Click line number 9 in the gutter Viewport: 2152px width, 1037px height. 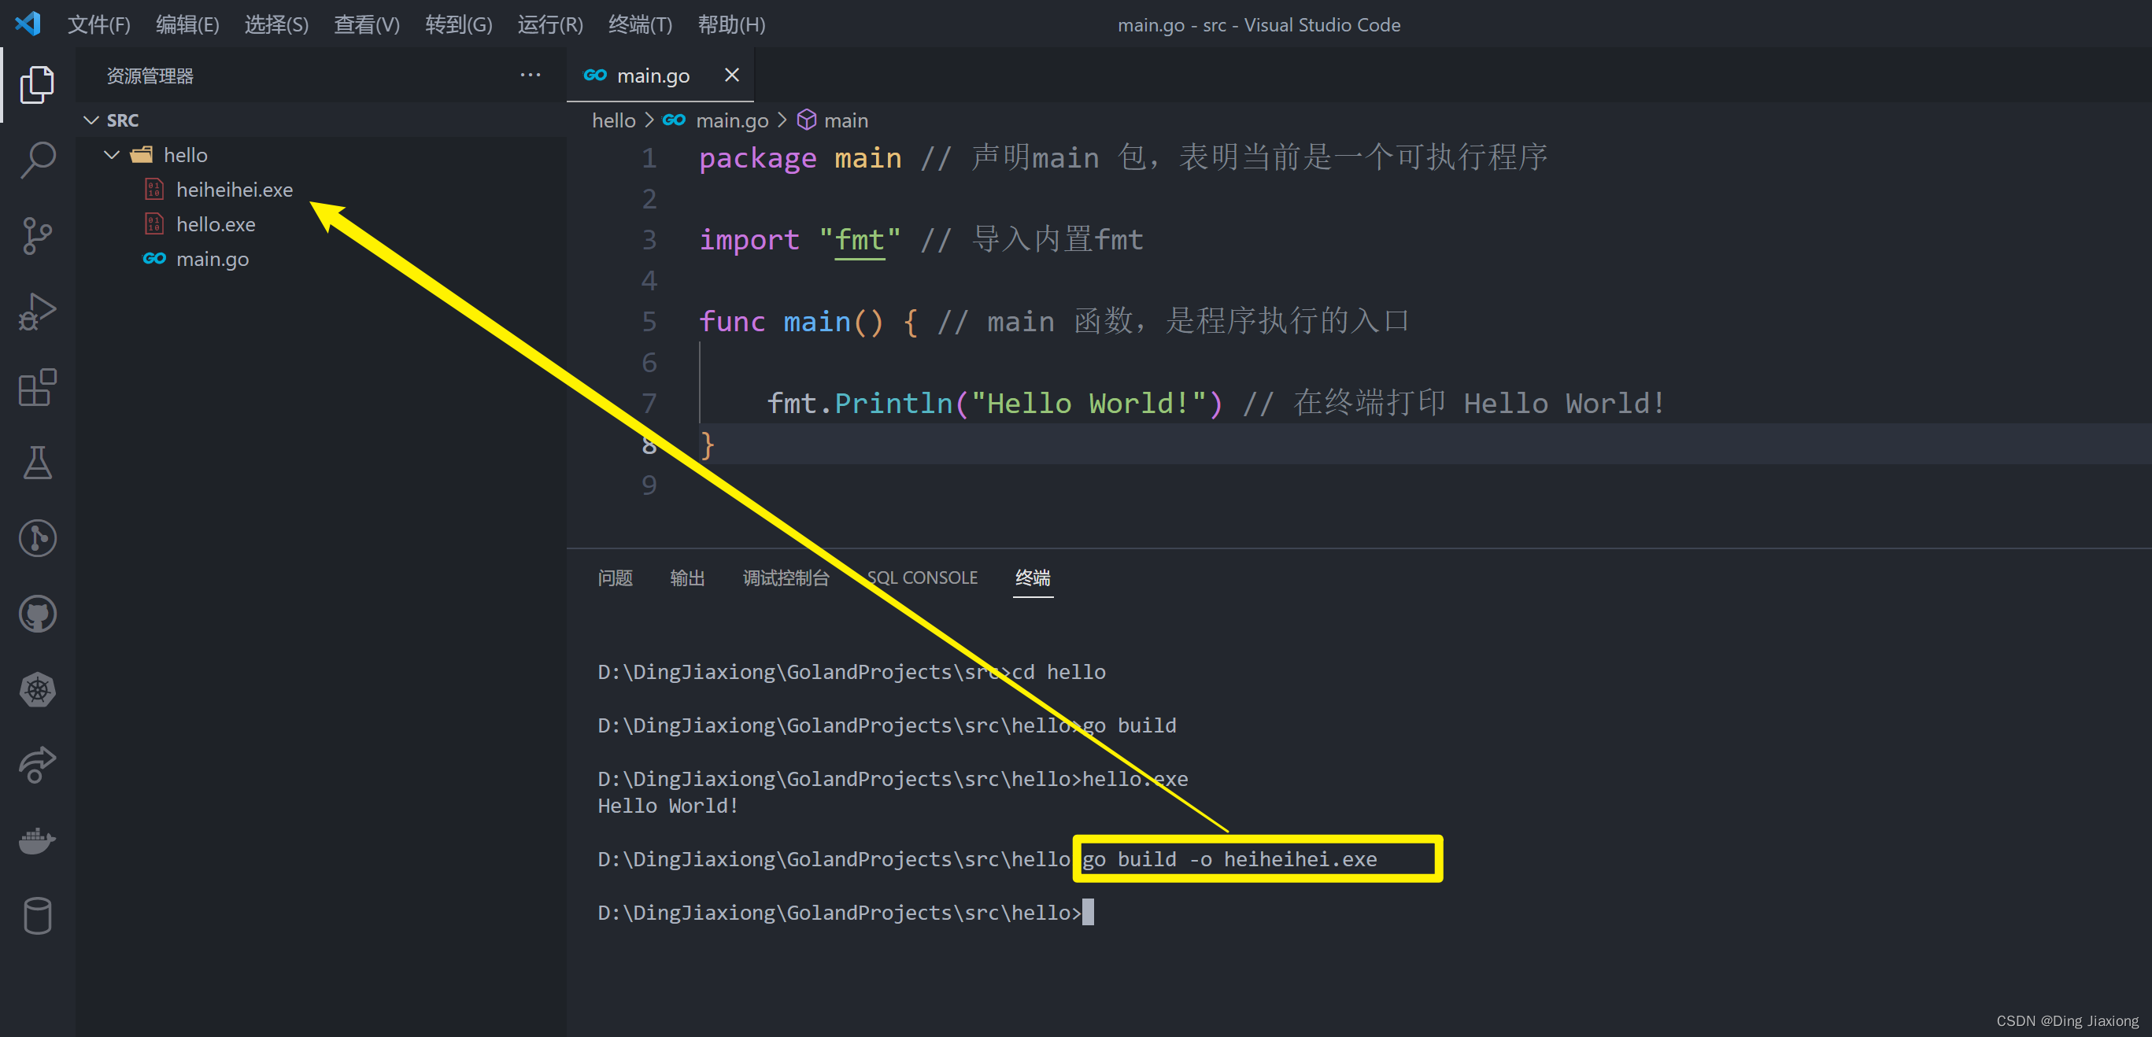click(x=649, y=485)
